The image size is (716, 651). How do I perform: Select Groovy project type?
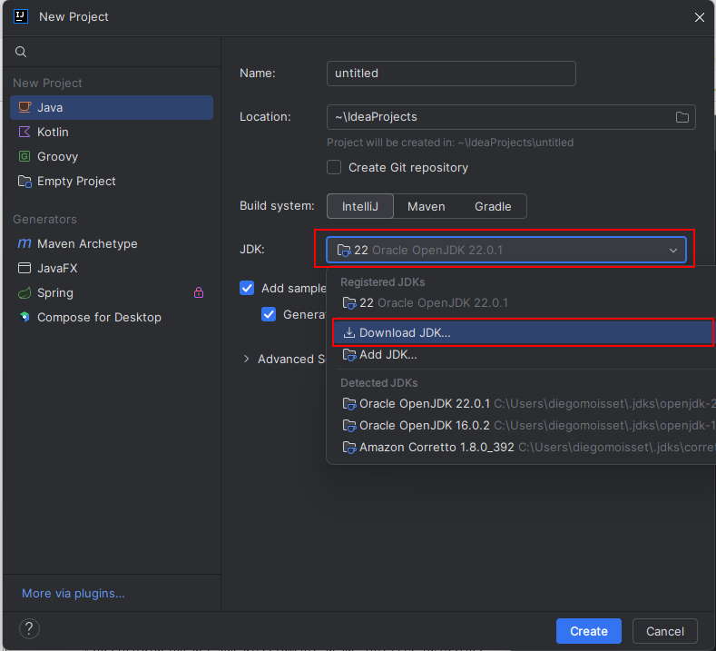(x=112, y=157)
